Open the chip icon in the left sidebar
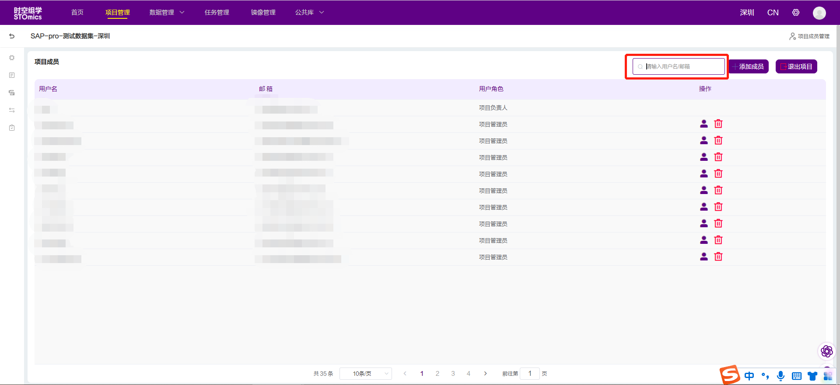The image size is (840, 385). click(12, 58)
